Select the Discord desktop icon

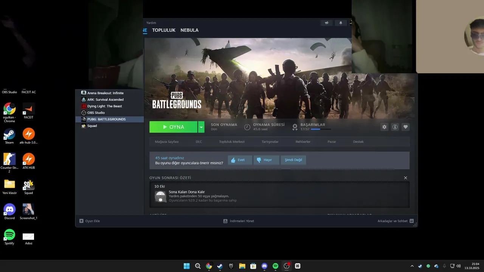pyautogui.click(x=9, y=212)
